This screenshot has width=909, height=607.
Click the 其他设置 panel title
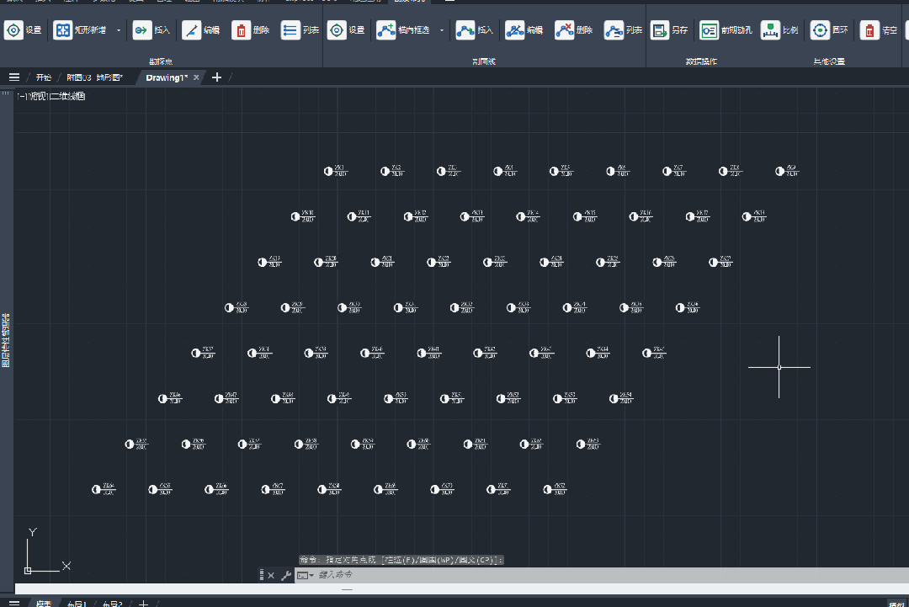pos(829,61)
